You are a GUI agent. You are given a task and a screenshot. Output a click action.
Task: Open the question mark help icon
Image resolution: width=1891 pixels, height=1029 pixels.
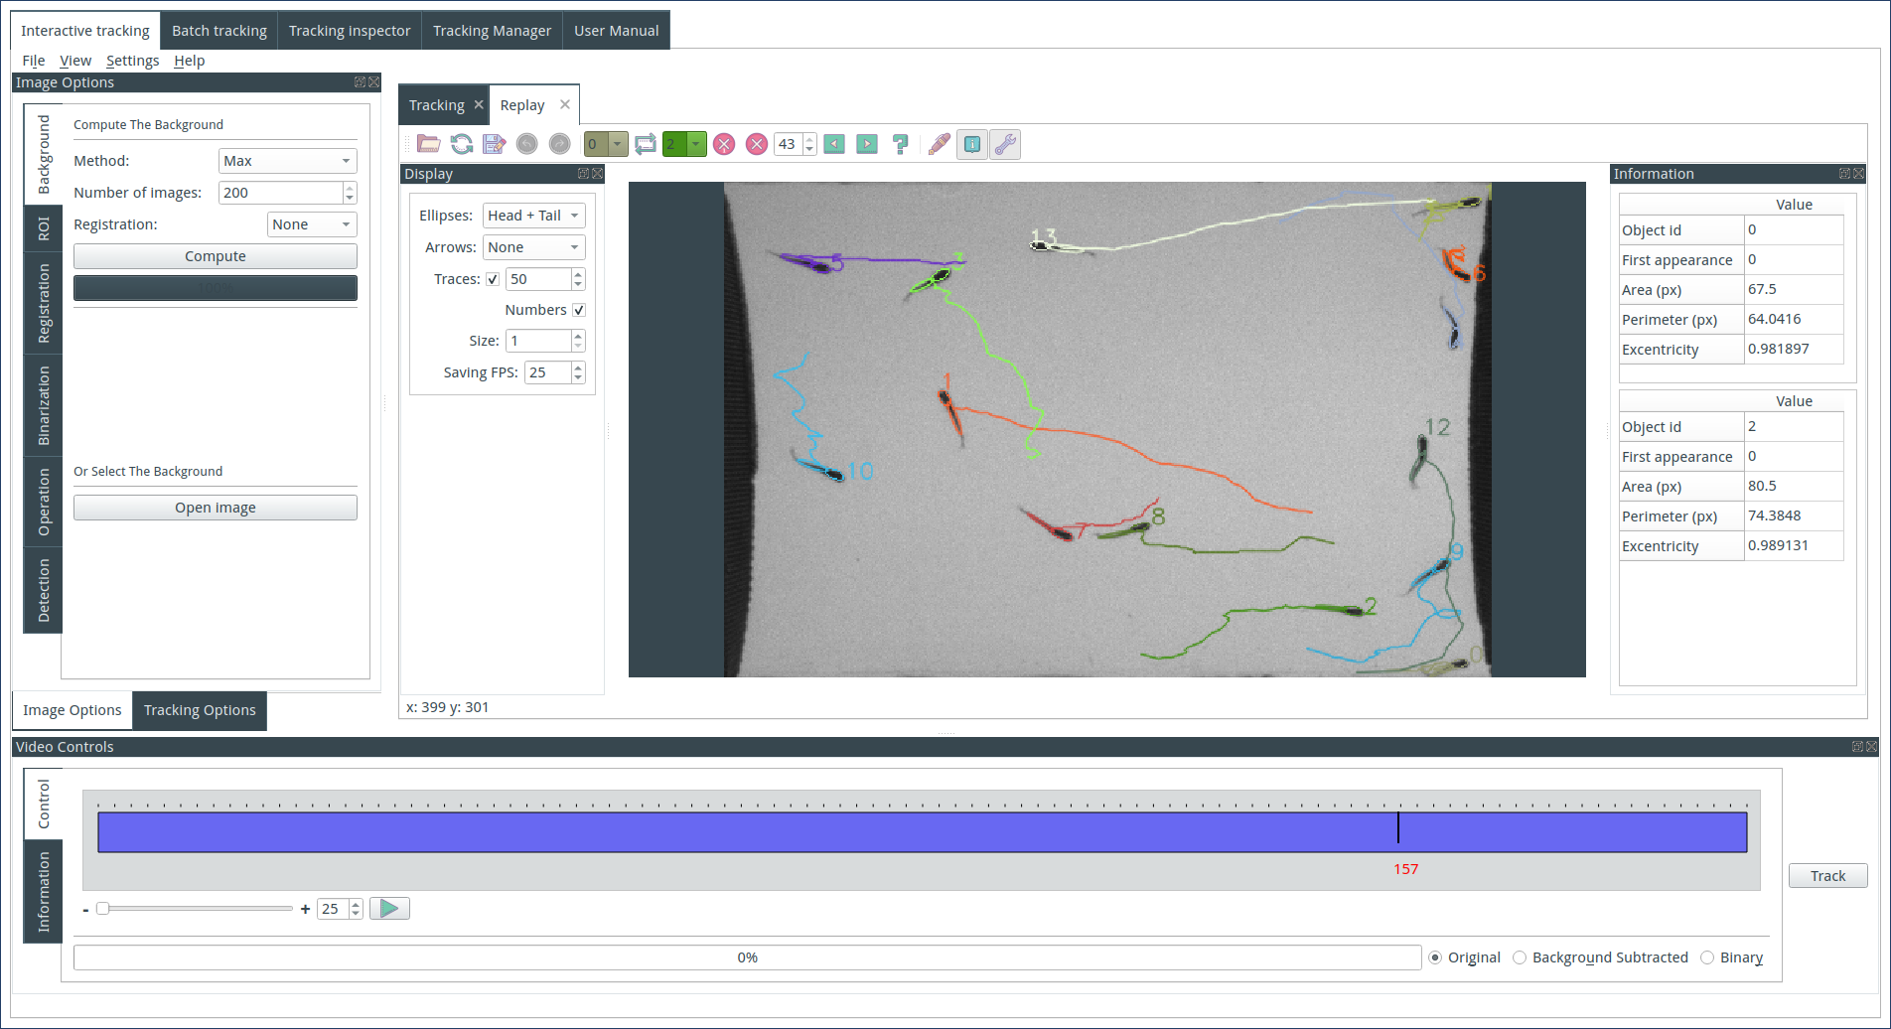pyautogui.click(x=900, y=144)
